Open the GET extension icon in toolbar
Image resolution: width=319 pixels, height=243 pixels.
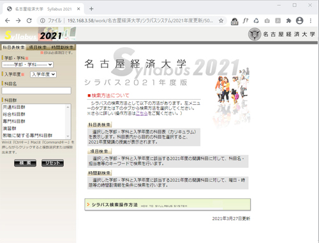pyautogui.click(x=234, y=21)
